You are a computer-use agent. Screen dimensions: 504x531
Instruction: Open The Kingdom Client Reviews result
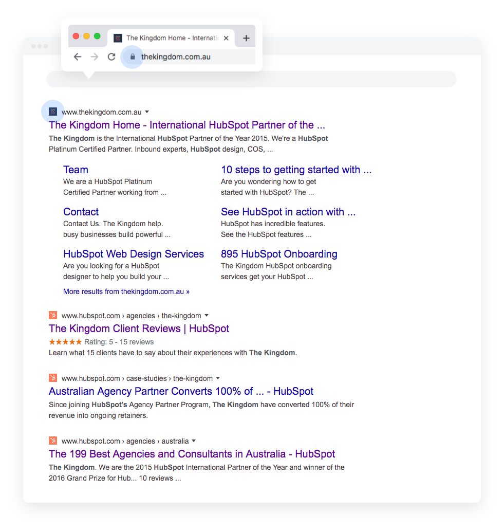[139, 328]
